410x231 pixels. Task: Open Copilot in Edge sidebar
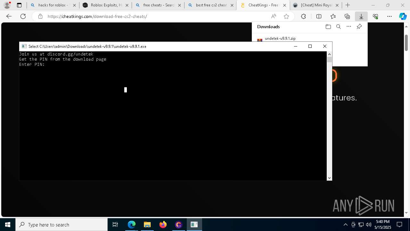(403, 16)
